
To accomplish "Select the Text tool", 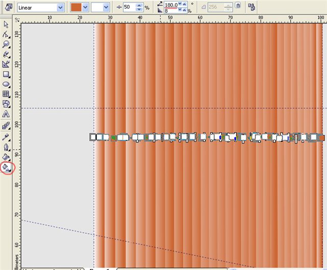I will pyautogui.click(x=6, y=114).
